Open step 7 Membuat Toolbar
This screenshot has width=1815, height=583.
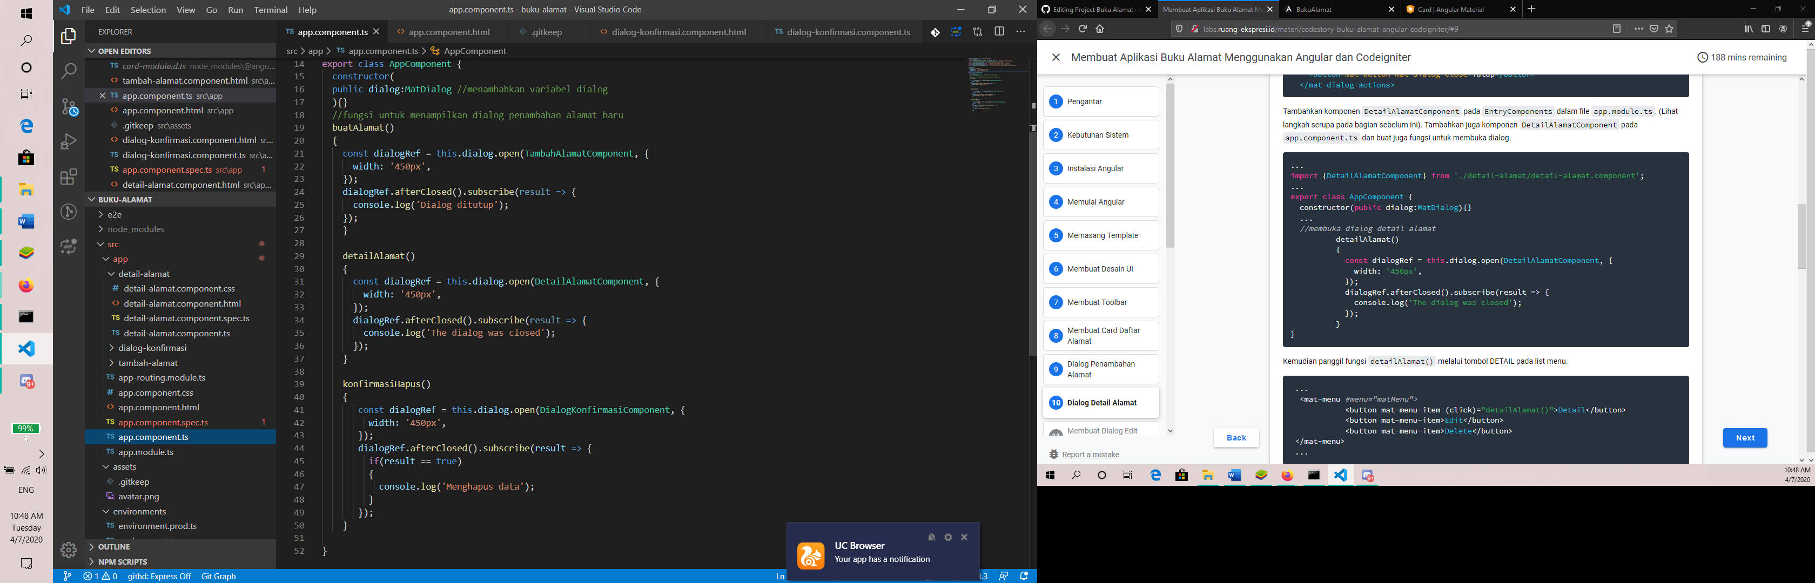click(x=1100, y=302)
